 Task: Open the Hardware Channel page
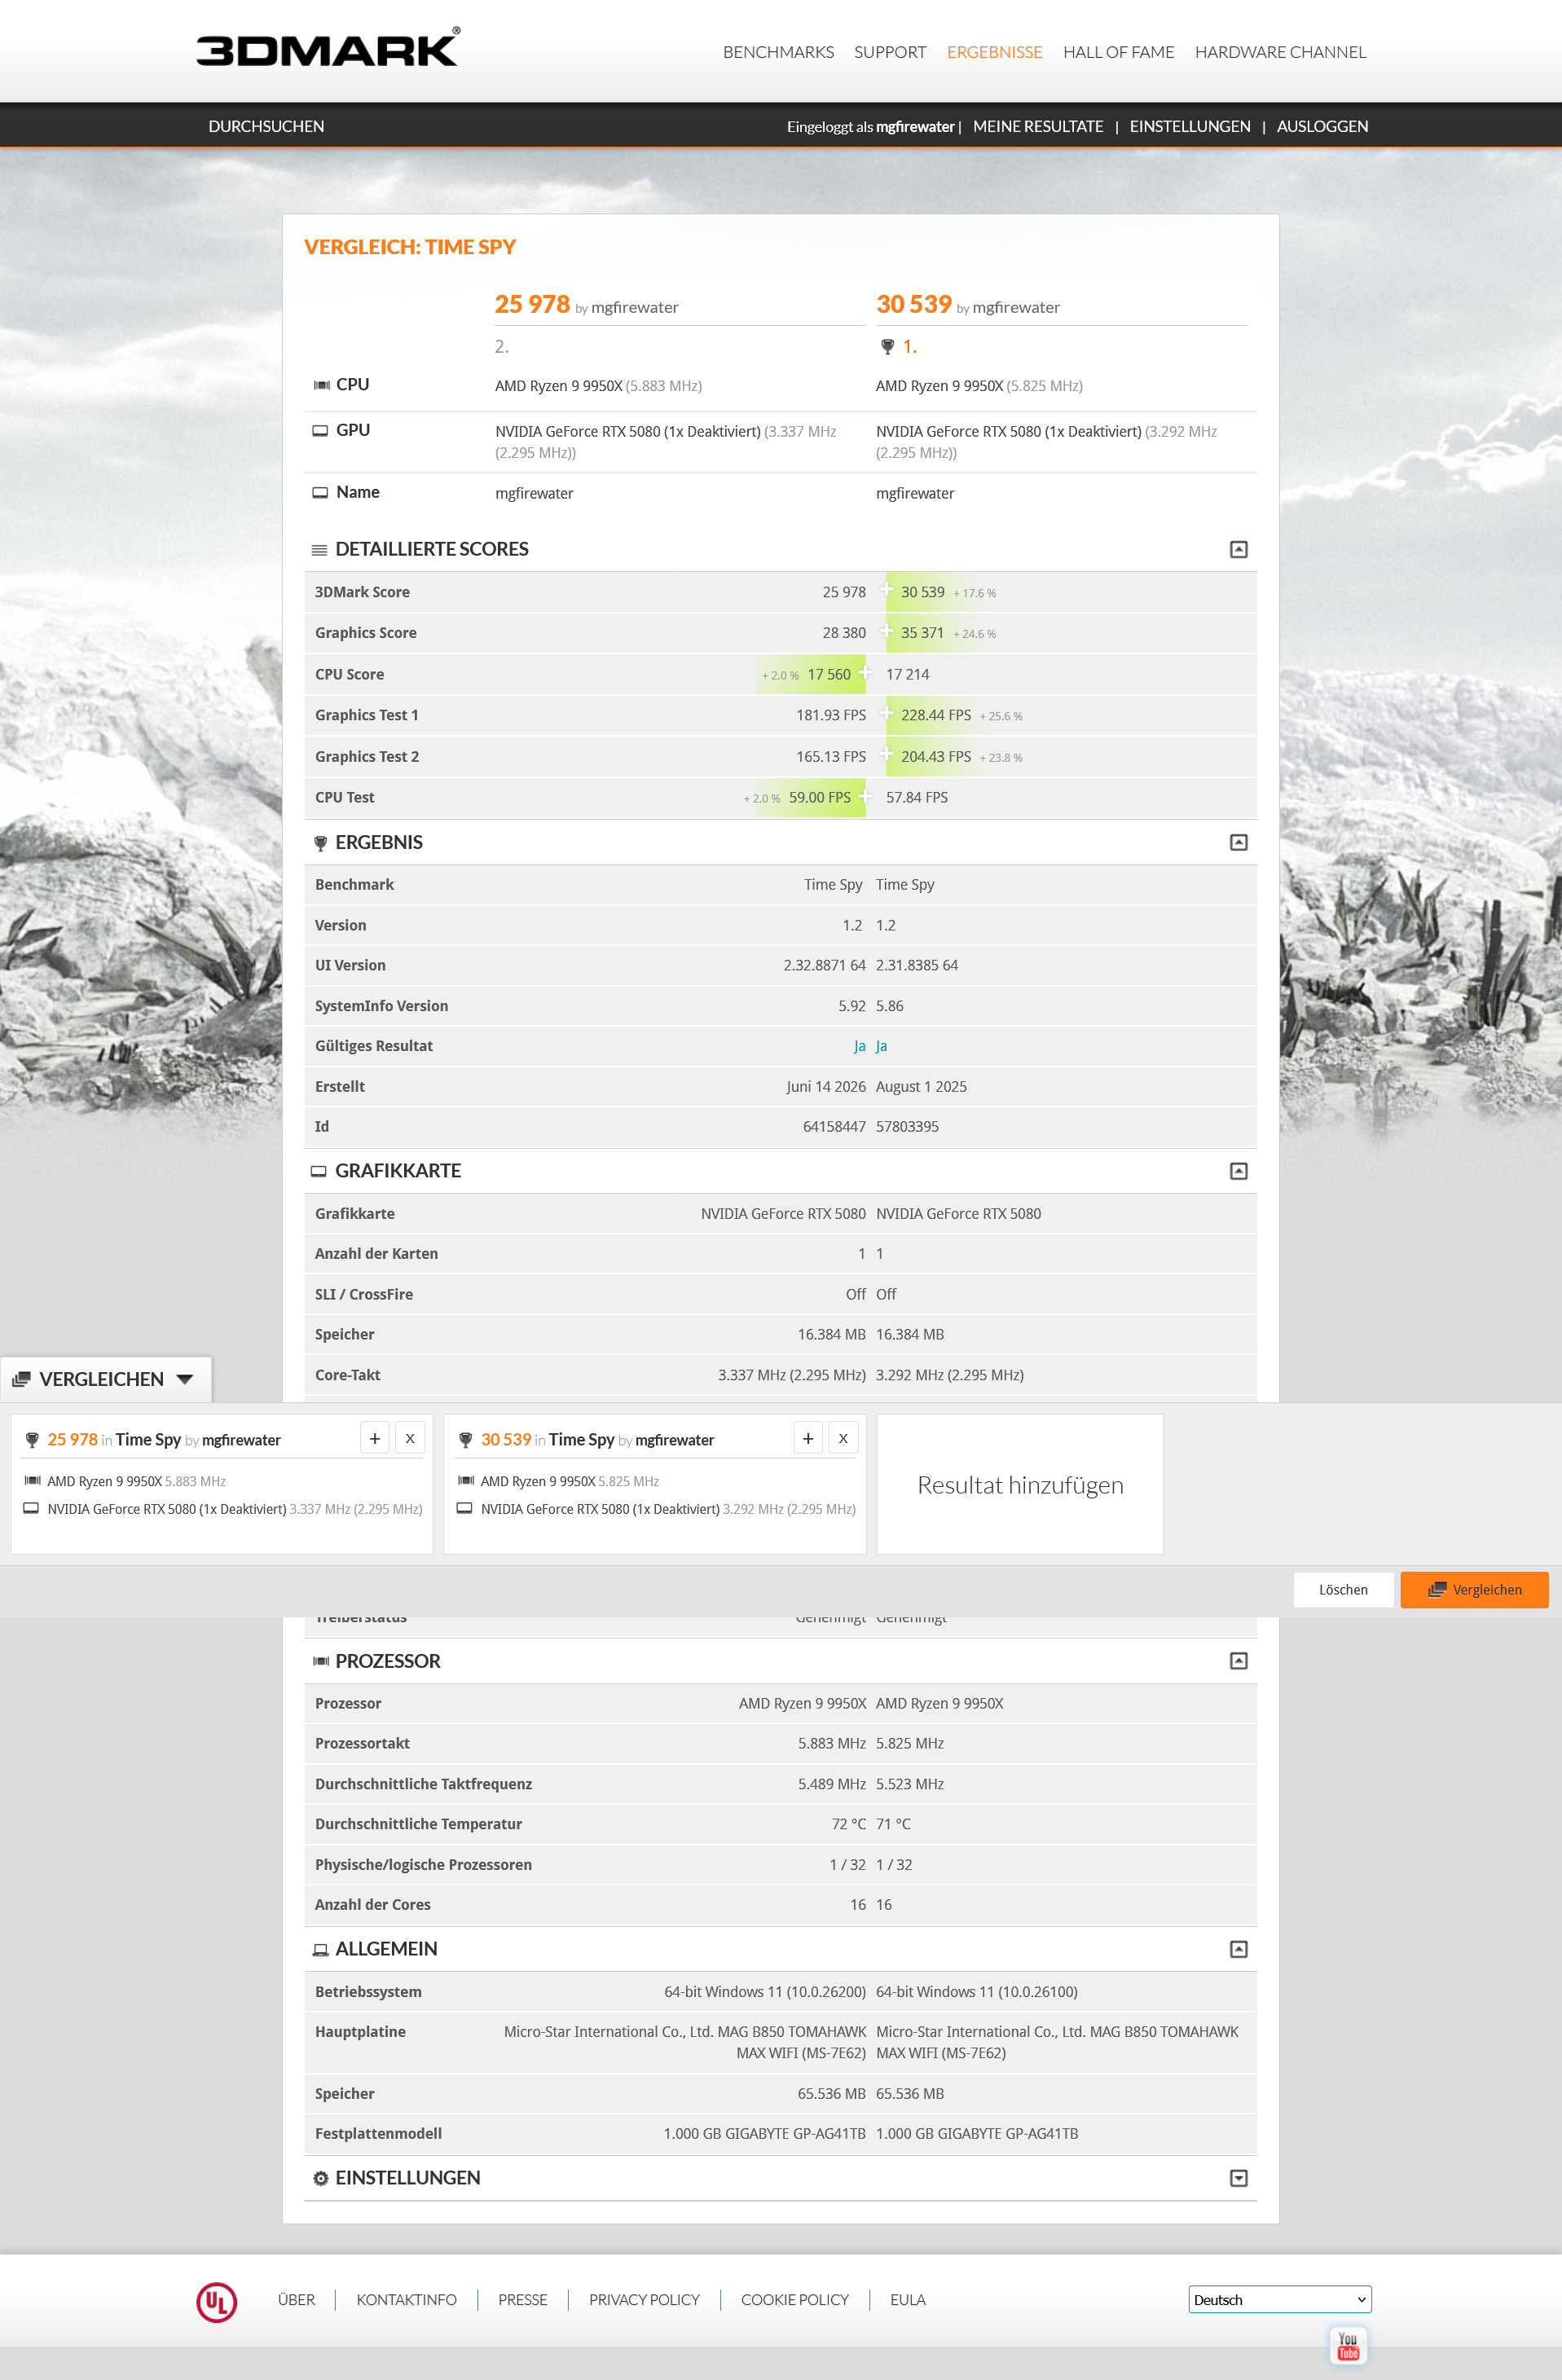tap(1280, 52)
